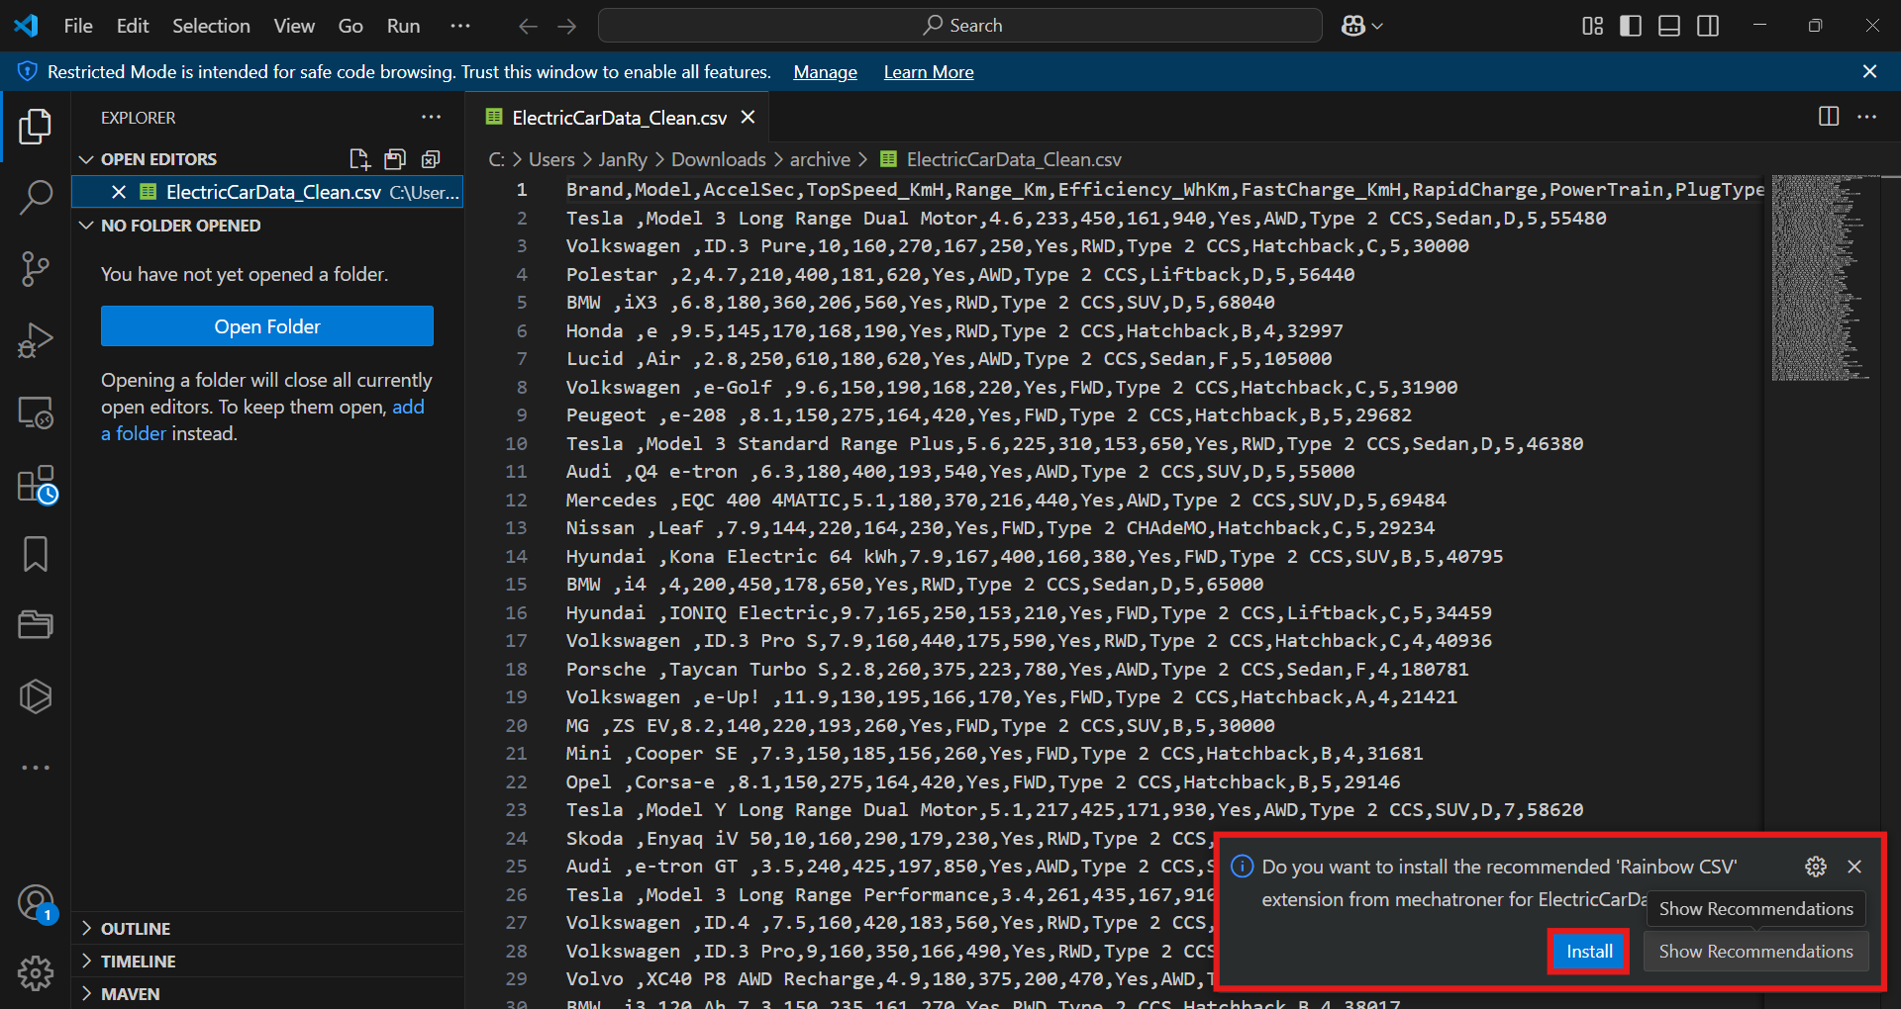
Task: Open the Project Manager folders icon
Action: click(36, 625)
